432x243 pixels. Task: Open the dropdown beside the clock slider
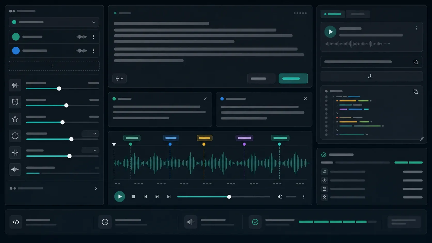pos(90,134)
